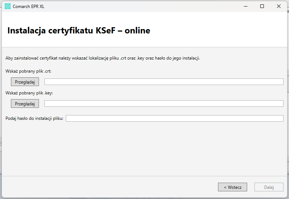Click Przeglądaj for the .crt file

[x=25, y=82]
